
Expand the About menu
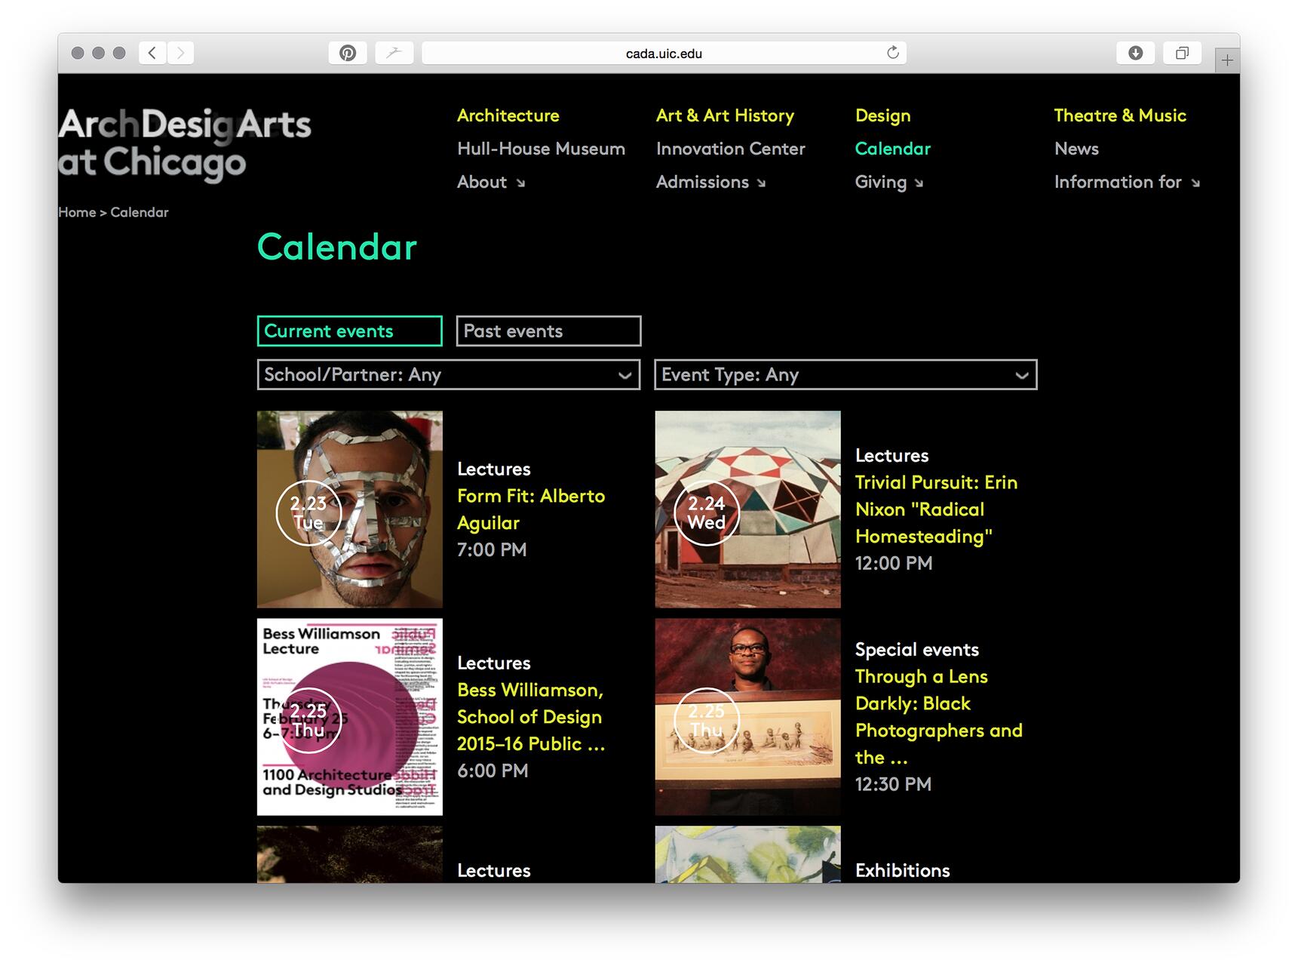point(491,182)
